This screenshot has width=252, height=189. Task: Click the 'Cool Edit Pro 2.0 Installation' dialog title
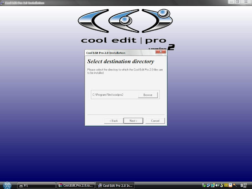106,53
